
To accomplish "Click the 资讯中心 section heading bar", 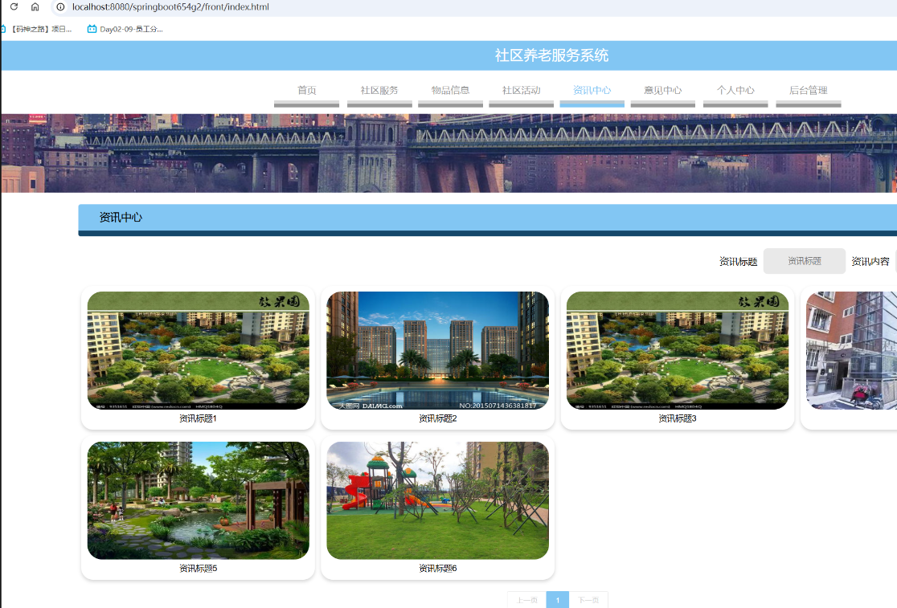I will click(x=487, y=219).
